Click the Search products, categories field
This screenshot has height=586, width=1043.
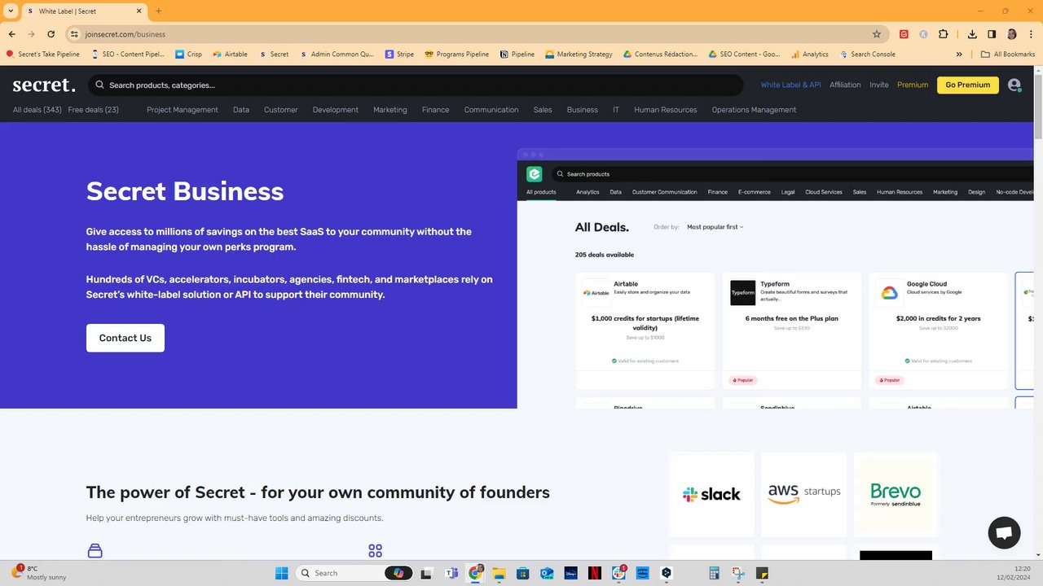coord(416,85)
